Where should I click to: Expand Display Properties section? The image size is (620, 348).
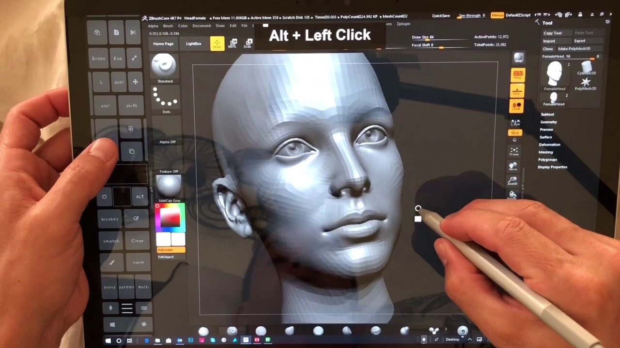(552, 167)
